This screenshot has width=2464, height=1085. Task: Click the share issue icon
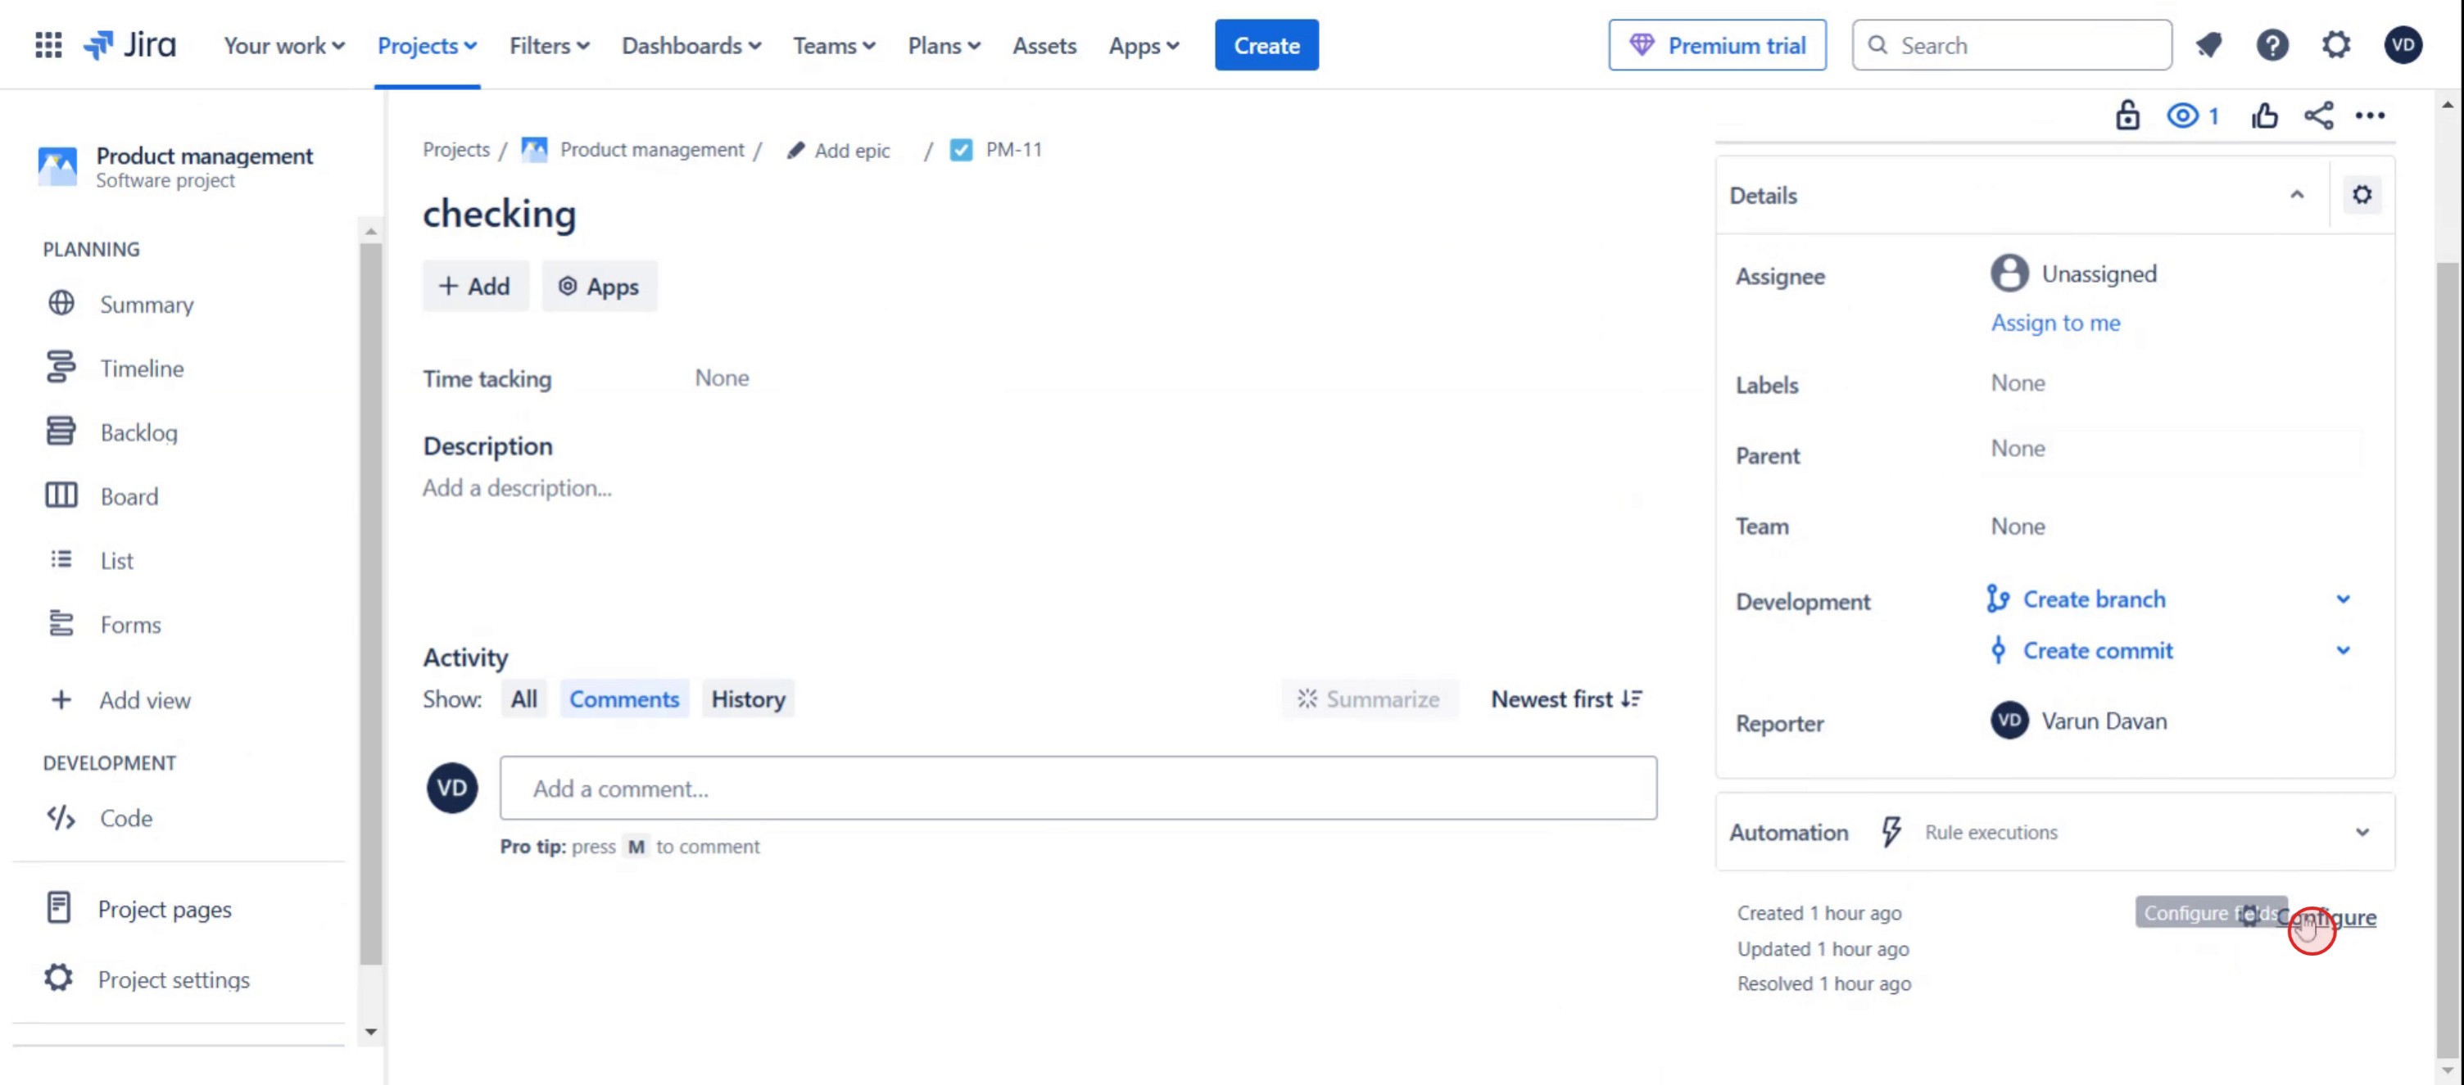point(2317,115)
